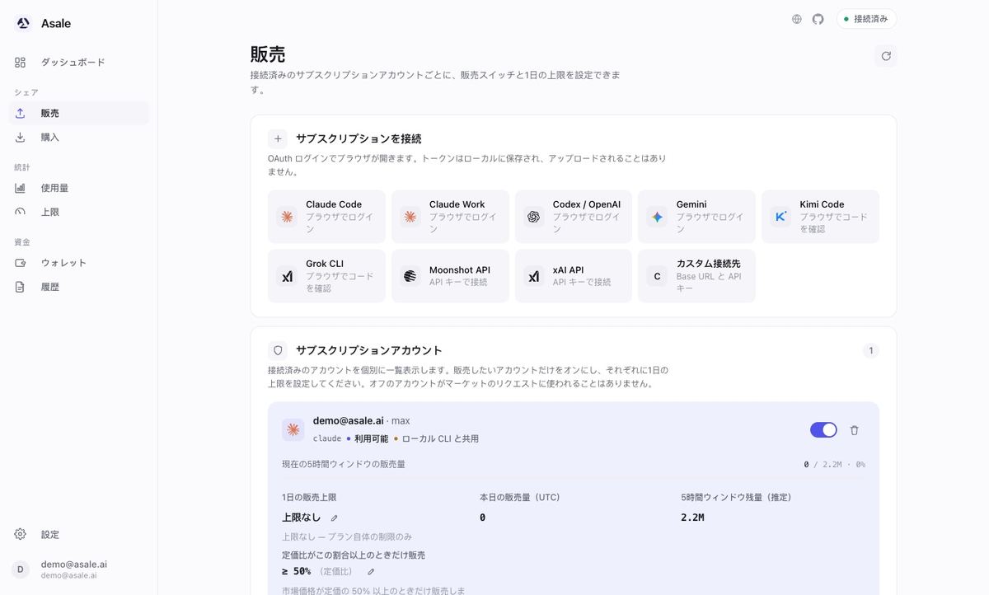Image resolution: width=989 pixels, height=595 pixels.
Task: Click the OpenAI logo icon
Action: coord(534,217)
